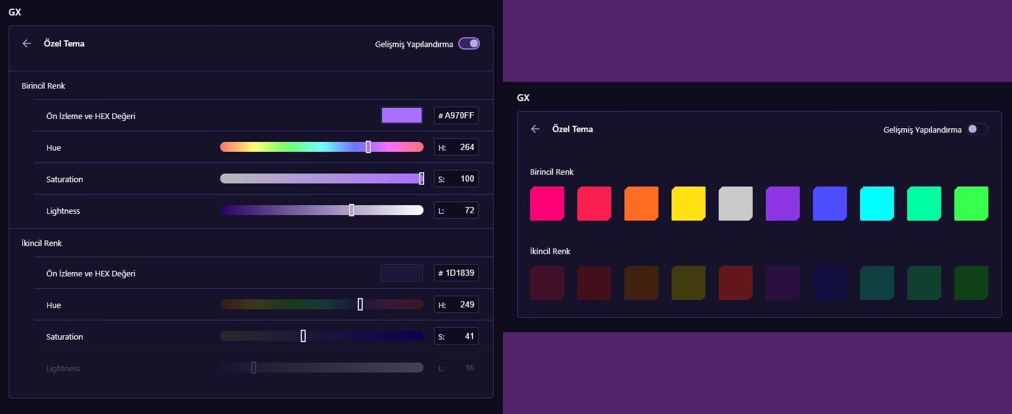
Task: Click the back arrow in right Özel Tema panel
Action: pos(535,129)
